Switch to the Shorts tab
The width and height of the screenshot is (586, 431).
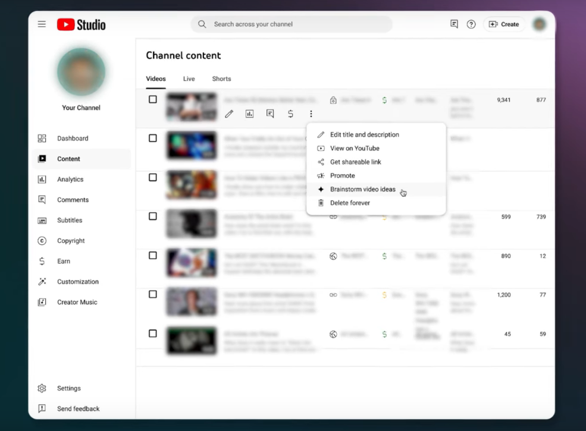(221, 79)
